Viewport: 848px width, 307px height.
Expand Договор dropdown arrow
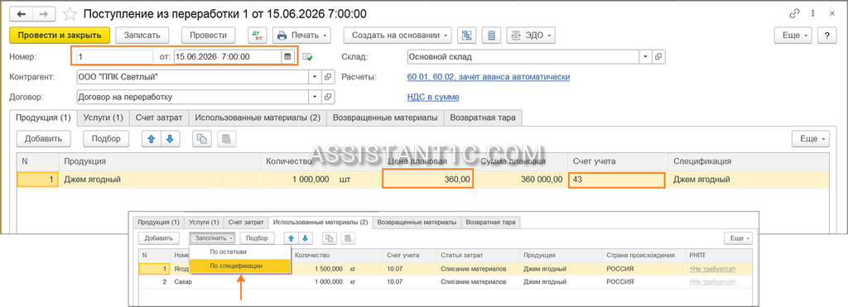[316, 98]
